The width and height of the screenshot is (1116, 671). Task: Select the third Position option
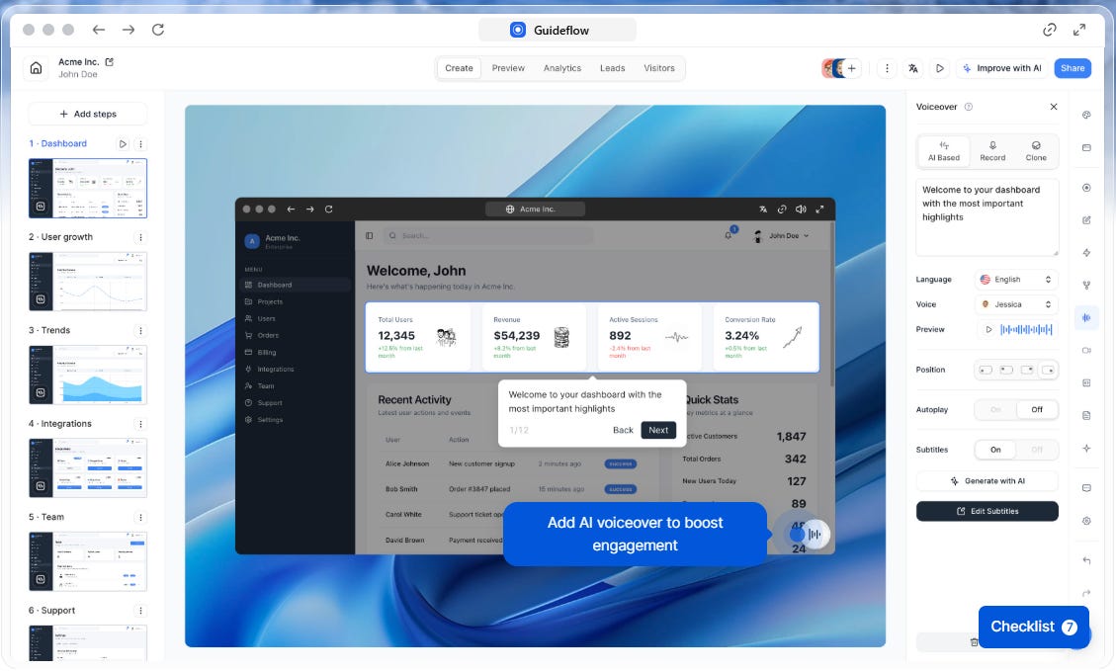(x=1026, y=370)
